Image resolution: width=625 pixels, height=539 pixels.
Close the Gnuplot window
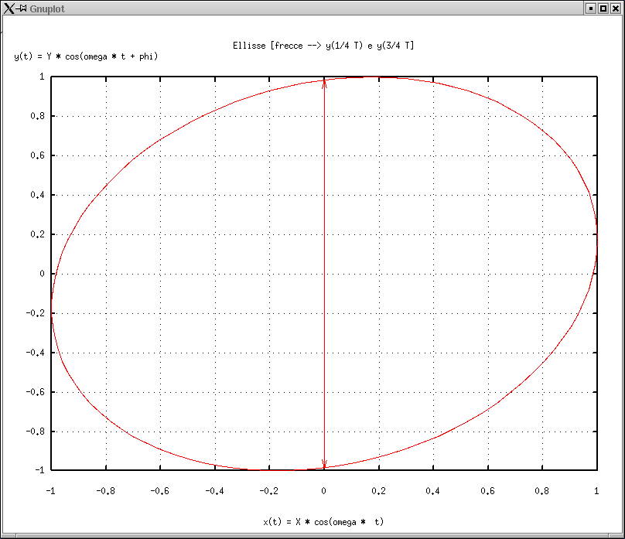coord(616,9)
